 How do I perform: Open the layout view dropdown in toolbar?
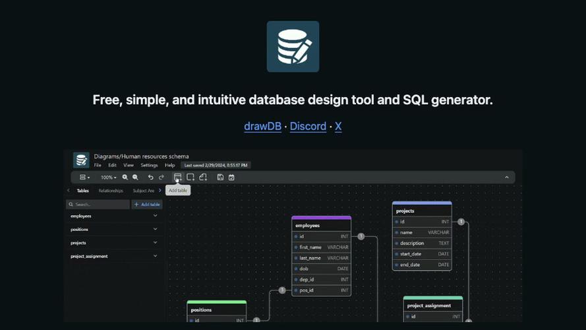(x=84, y=177)
